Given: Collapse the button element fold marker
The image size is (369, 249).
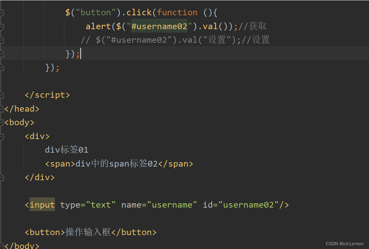Looking at the screenshot, I should tap(2, 232).
